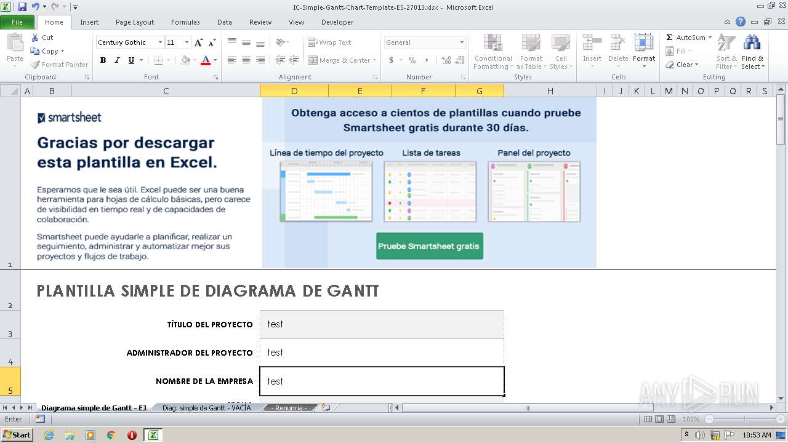The width and height of the screenshot is (788, 443).
Task: Click the Copy icon
Action: point(35,51)
